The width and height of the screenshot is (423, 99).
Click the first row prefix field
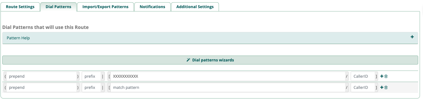(x=91, y=76)
